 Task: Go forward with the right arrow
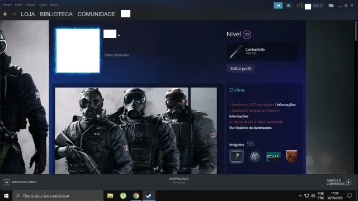(x=14, y=14)
